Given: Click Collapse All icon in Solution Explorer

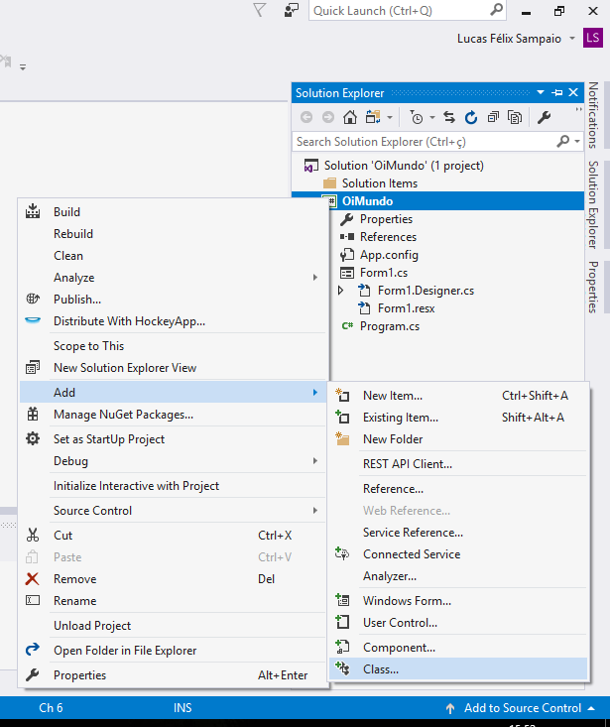Looking at the screenshot, I should click(x=493, y=117).
